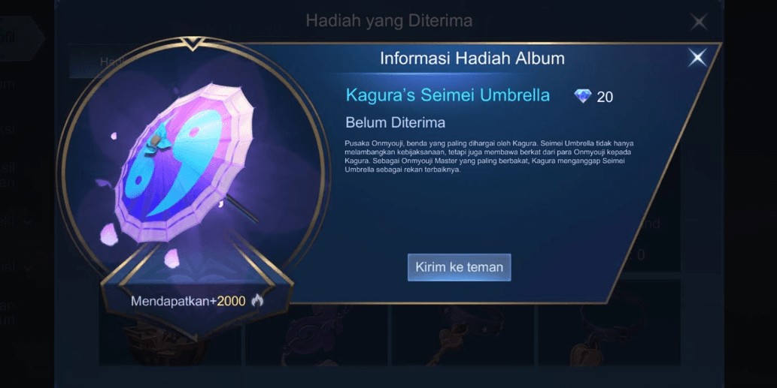Click the dimmed heart padlock gift thumbnail
This screenshot has width=777, height=388.
(x=609, y=337)
